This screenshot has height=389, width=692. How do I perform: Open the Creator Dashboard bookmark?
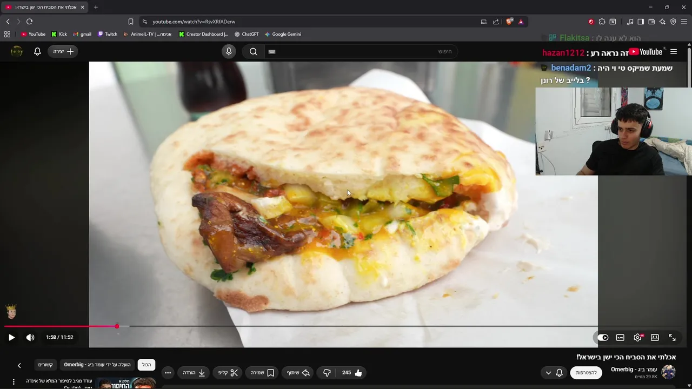(x=204, y=34)
